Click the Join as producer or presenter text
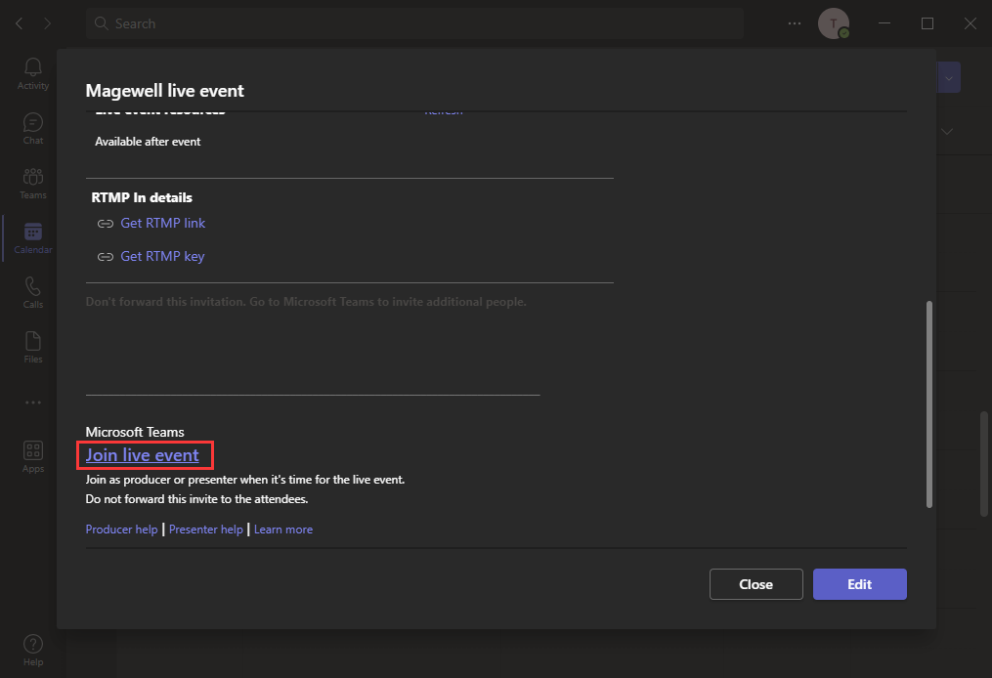Screen dimensions: 992x678 [x=245, y=480]
